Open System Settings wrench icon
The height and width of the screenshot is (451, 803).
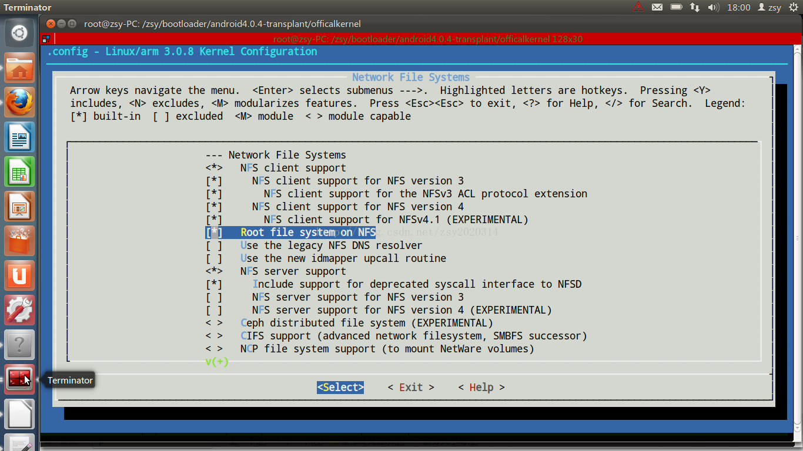19,311
